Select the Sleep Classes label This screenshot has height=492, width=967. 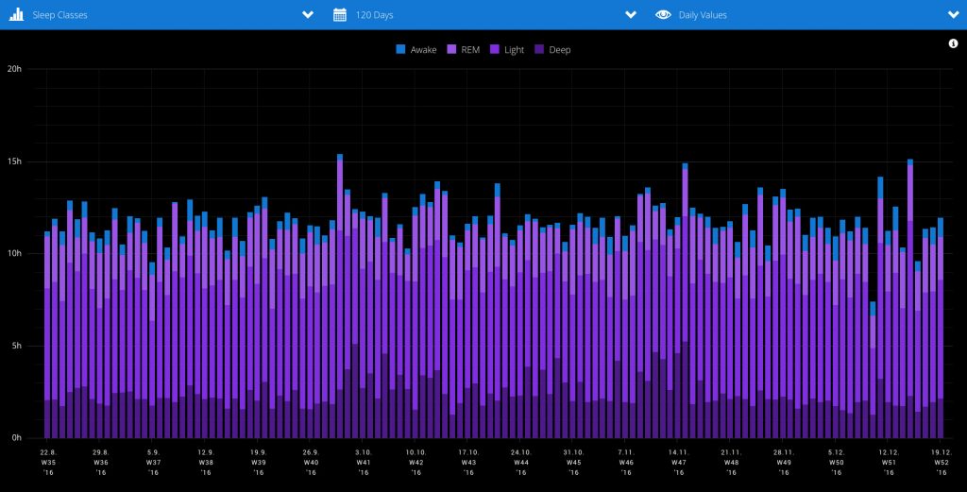[x=59, y=15]
